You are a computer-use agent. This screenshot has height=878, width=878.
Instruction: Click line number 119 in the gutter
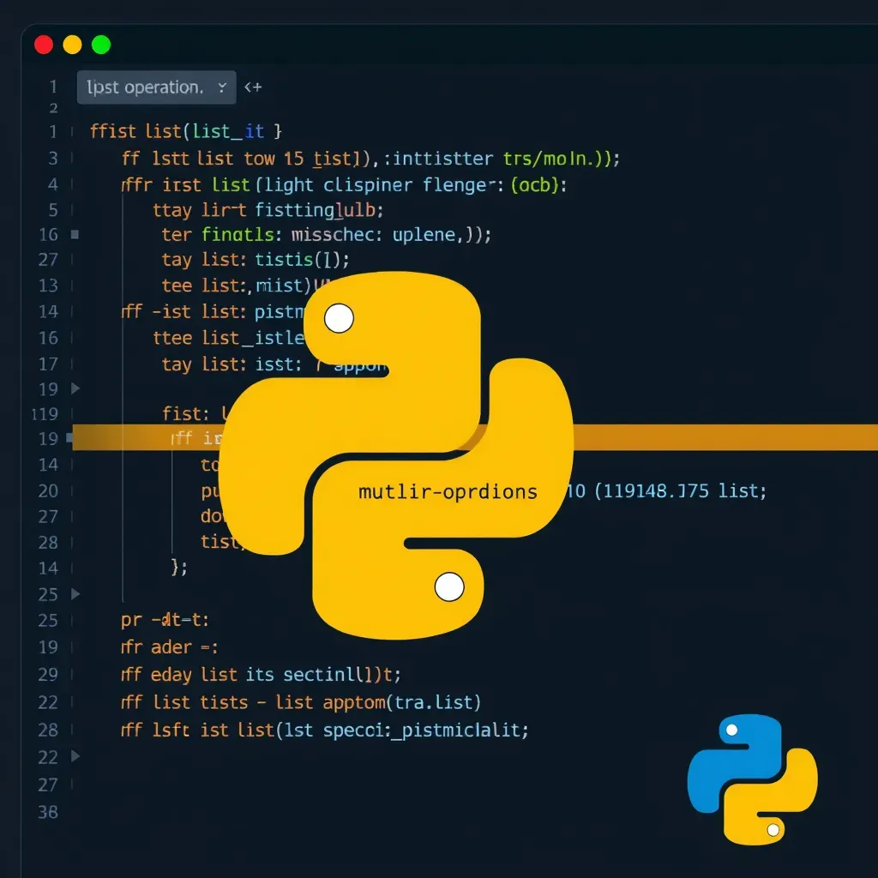coord(45,414)
